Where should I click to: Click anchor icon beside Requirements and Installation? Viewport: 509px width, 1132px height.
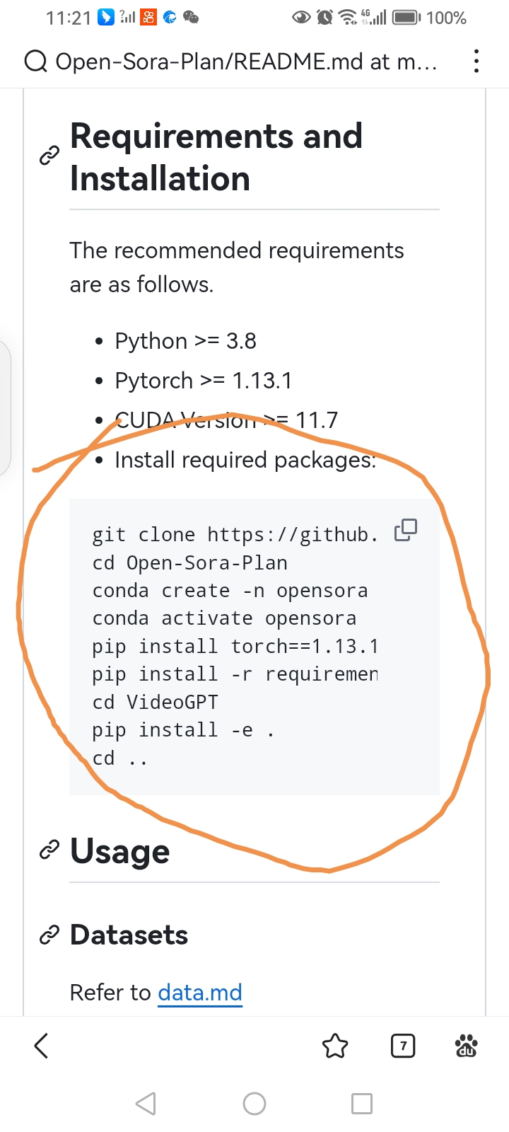pos(49,156)
